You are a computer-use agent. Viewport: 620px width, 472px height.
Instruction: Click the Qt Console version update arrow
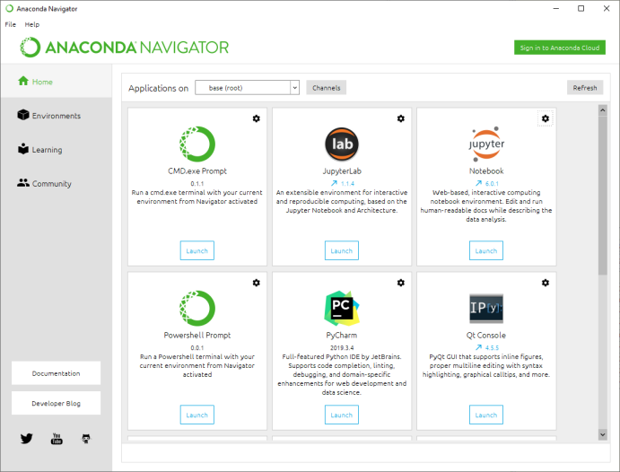[x=478, y=347]
